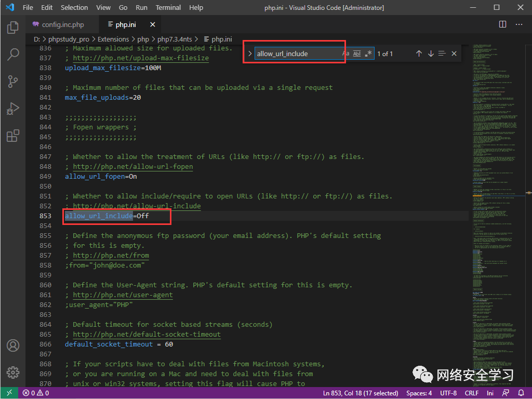Expand the replace field toggle arrow
The width and height of the screenshot is (532, 399).
pos(250,54)
